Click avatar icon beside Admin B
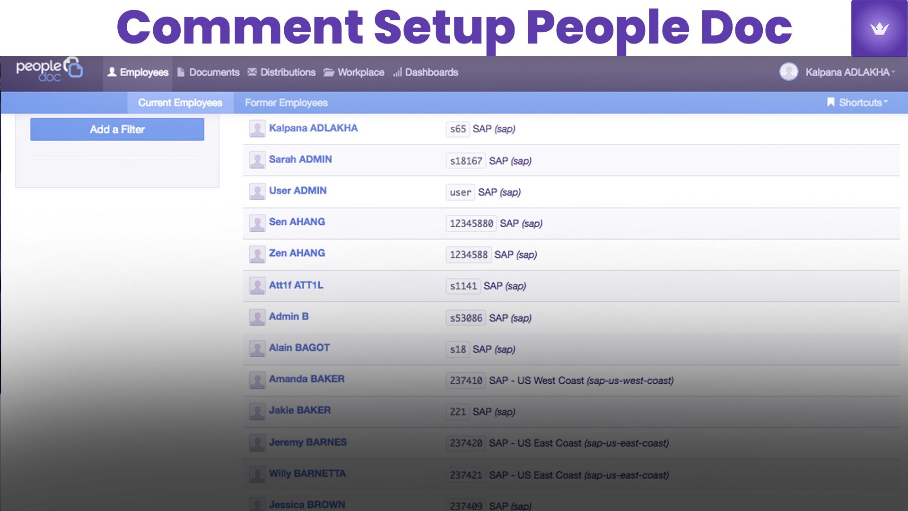Viewport: 908px width, 511px height. 257,317
